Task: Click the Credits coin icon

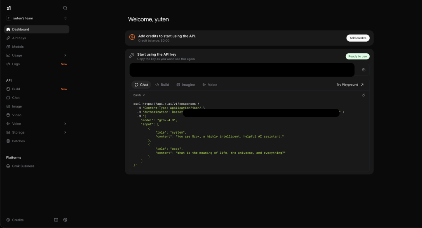Action: (8, 220)
